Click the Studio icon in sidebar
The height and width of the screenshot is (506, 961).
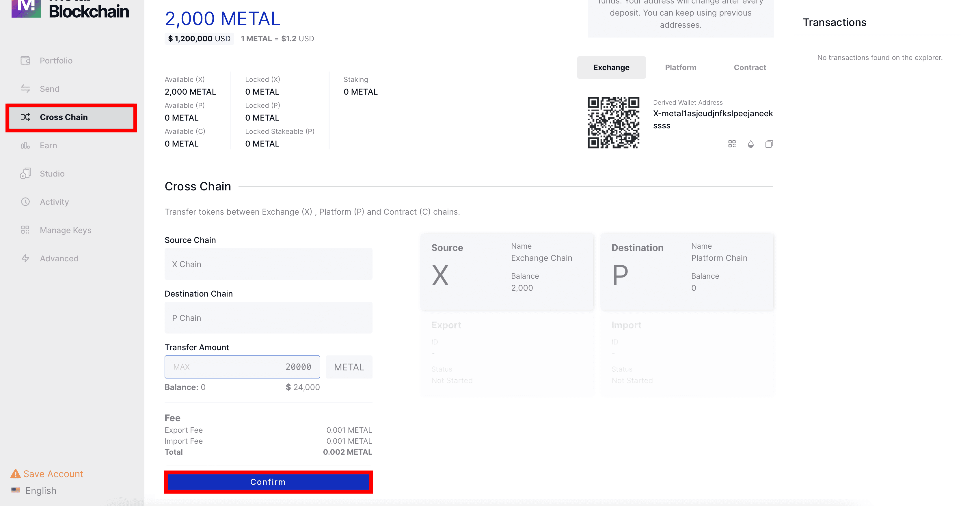coord(25,174)
